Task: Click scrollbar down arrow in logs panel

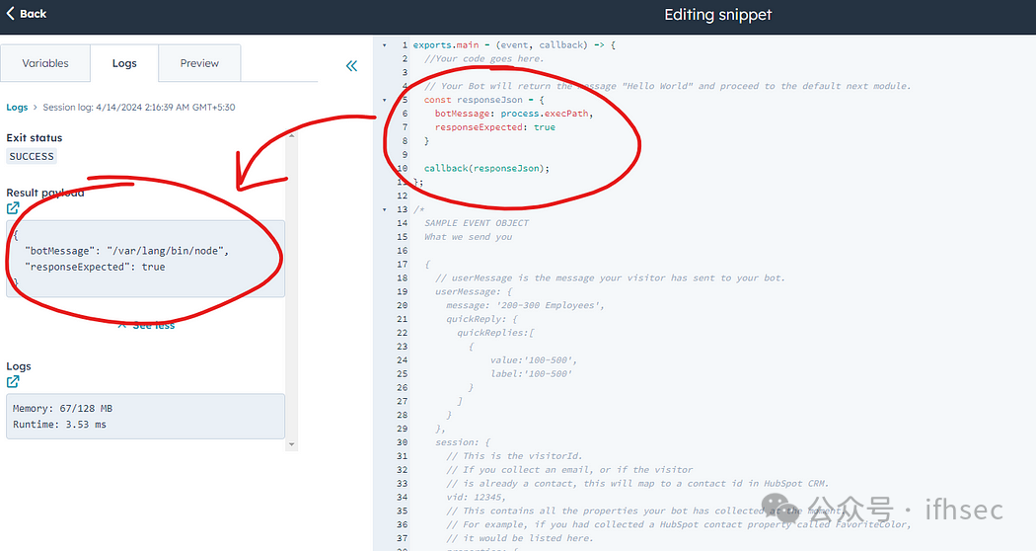Action: point(291,444)
